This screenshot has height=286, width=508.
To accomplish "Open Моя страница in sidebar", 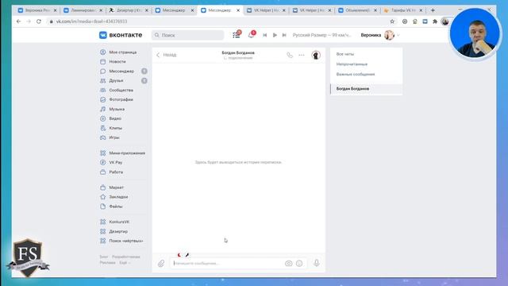I will point(124,52).
